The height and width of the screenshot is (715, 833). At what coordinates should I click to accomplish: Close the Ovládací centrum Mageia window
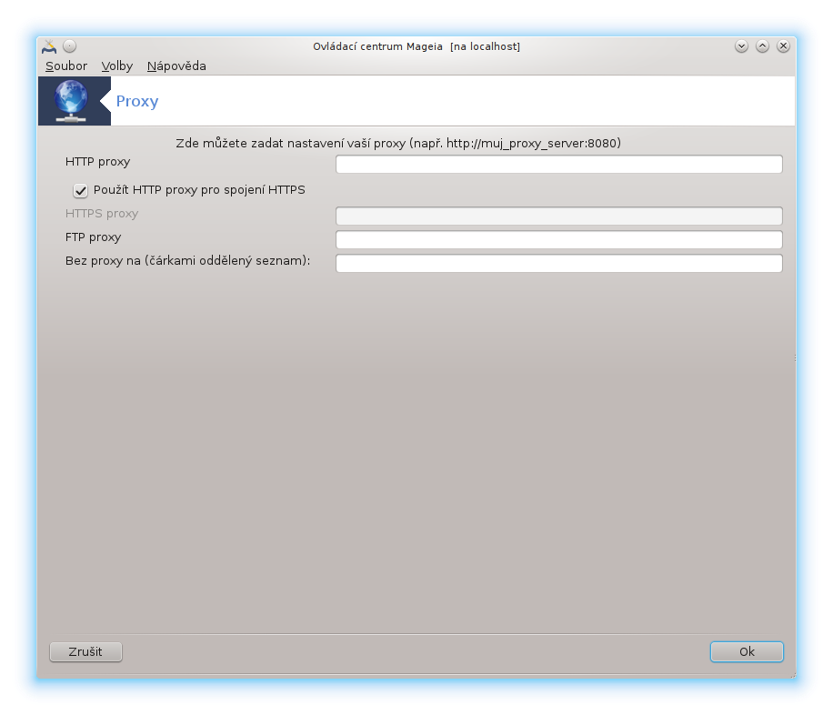(x=783, y=46)
